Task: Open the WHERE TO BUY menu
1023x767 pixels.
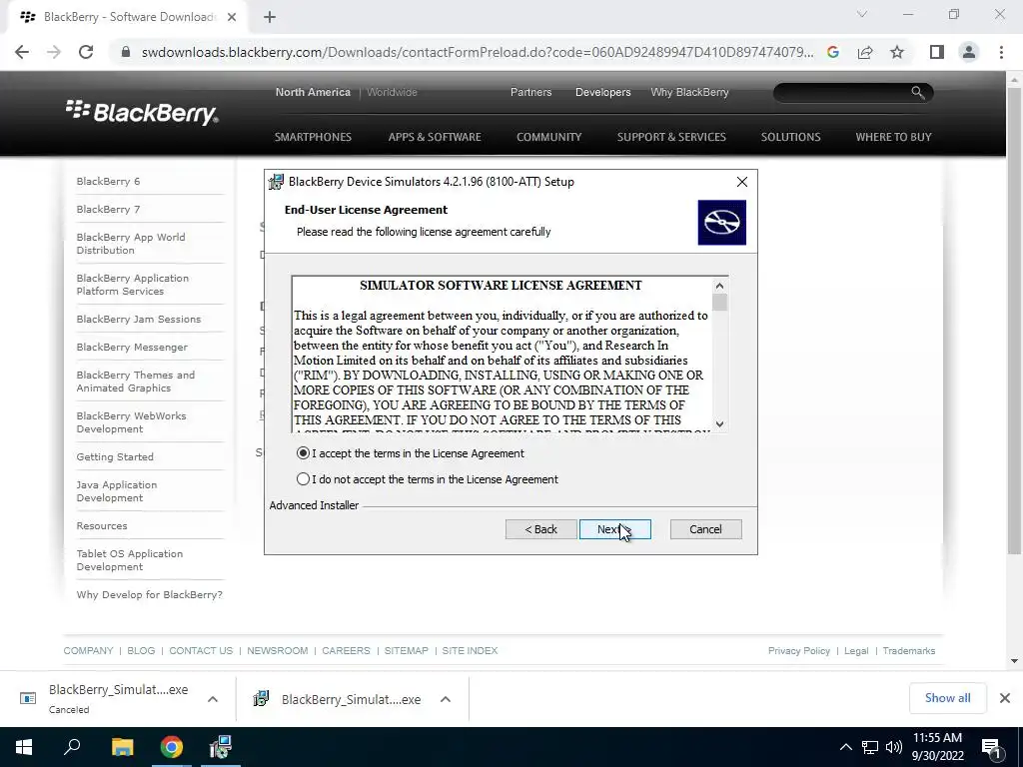Action: (x=893, y=137)
